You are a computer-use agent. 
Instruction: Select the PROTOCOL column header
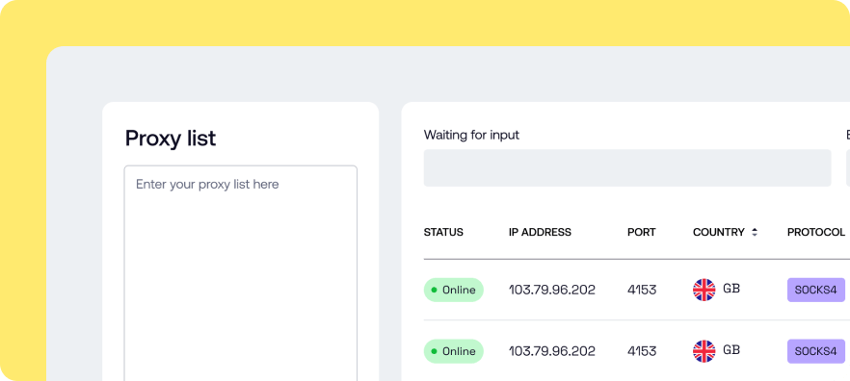coord(816,232)
